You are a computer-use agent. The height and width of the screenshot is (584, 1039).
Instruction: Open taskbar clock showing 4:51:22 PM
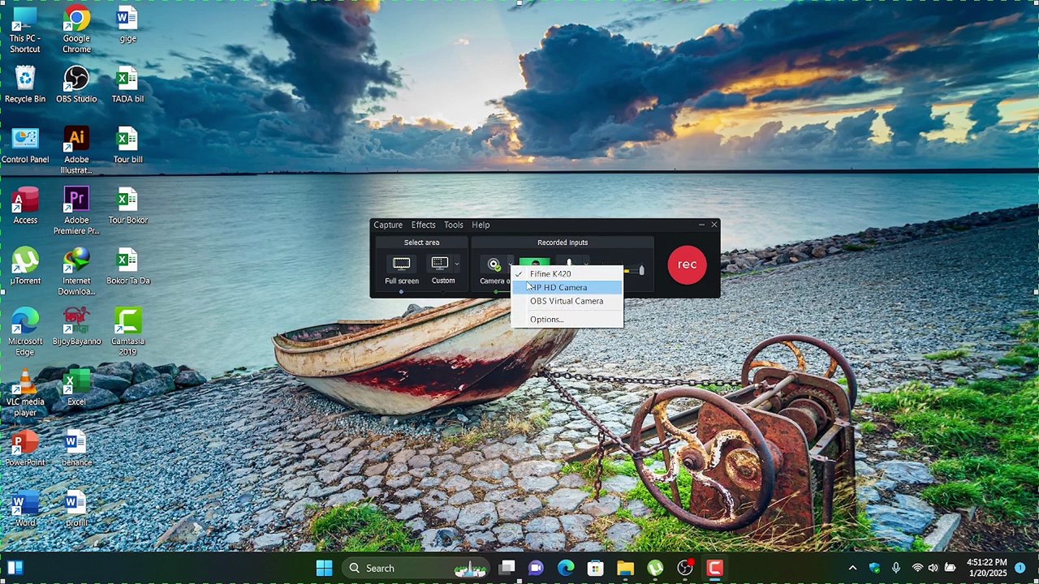pos(987,568)
